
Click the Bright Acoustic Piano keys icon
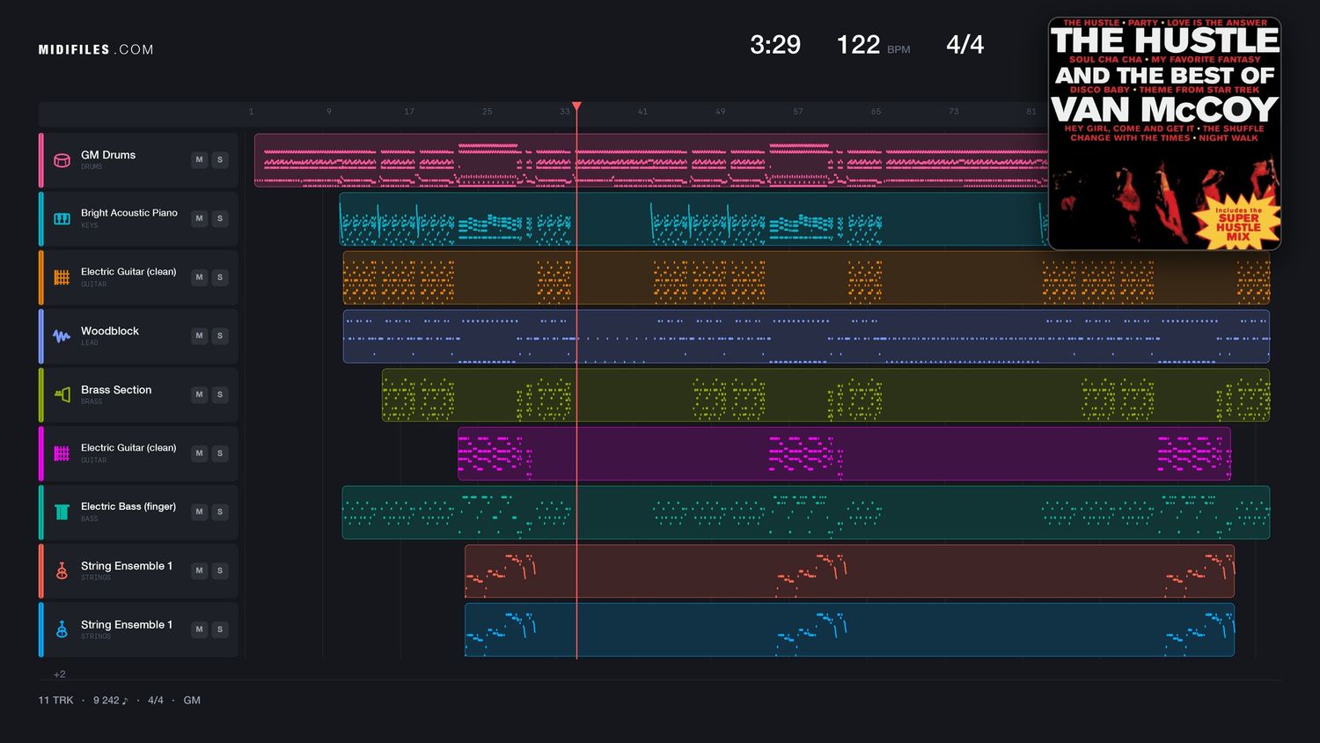[x=62, y=218]
